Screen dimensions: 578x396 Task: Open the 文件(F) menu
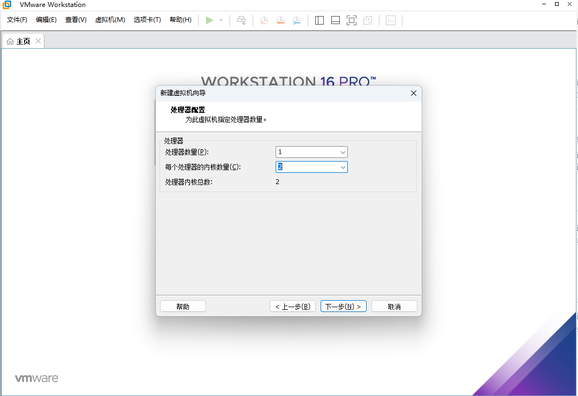17,20
